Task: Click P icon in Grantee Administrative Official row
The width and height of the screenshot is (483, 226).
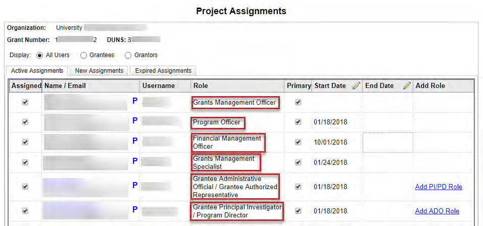Action: click(x=135, y=186)
